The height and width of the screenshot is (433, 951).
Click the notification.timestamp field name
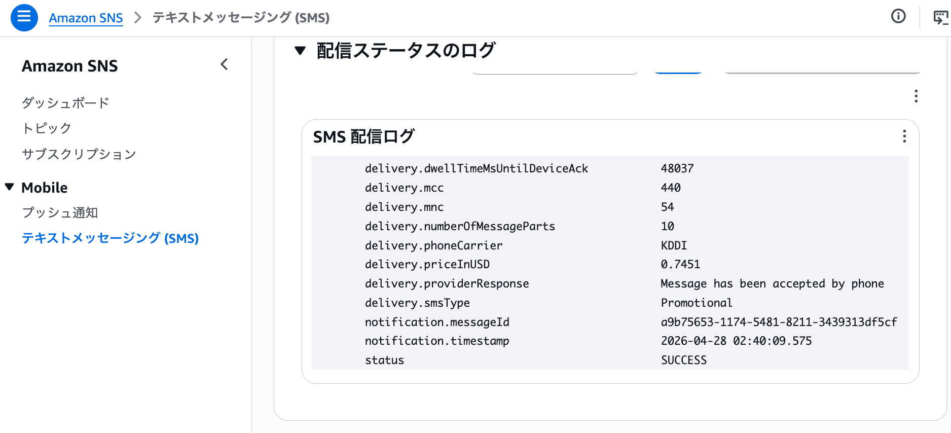pyautogui.click(x=437, y=341)
